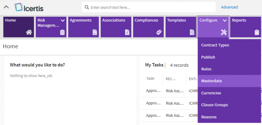Click the ENTI... column header
The height and width of the screenshot is (125, 262).
click(x=193, y=79)
